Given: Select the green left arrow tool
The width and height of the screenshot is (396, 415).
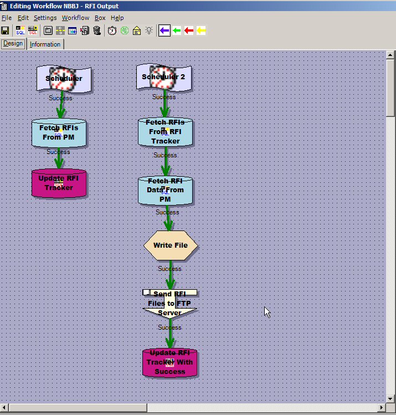Looking at the screenshot, I should [x=177, y=30].
